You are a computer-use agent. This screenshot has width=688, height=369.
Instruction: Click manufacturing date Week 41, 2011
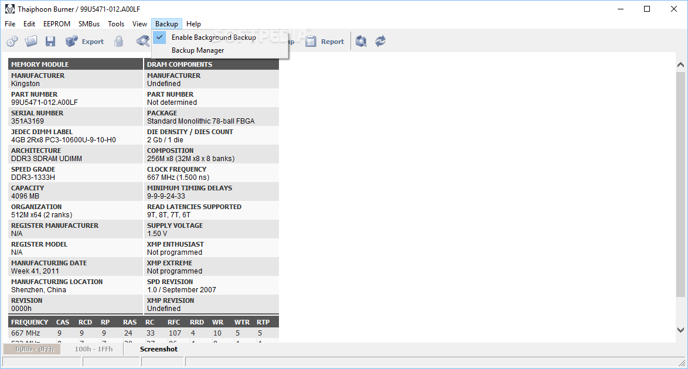35,271
